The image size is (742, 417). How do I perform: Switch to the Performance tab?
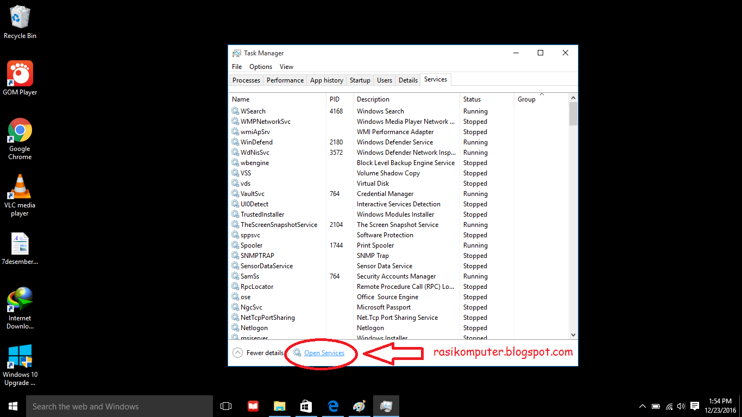point(285,80)
